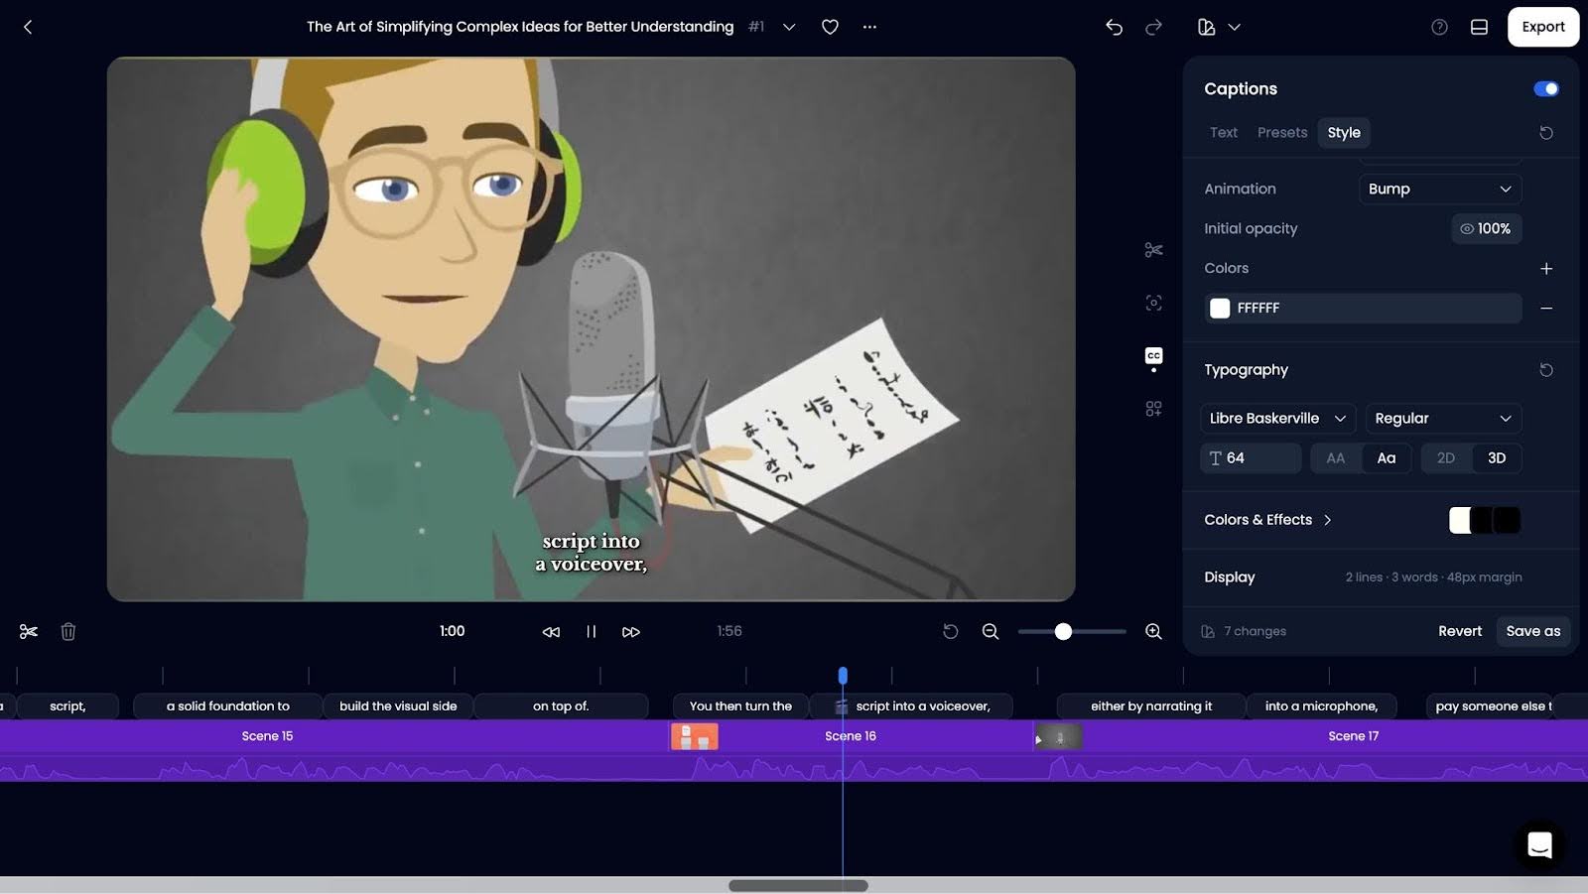
Task: Switch to uppercase AA text case
Action: 1335,457
